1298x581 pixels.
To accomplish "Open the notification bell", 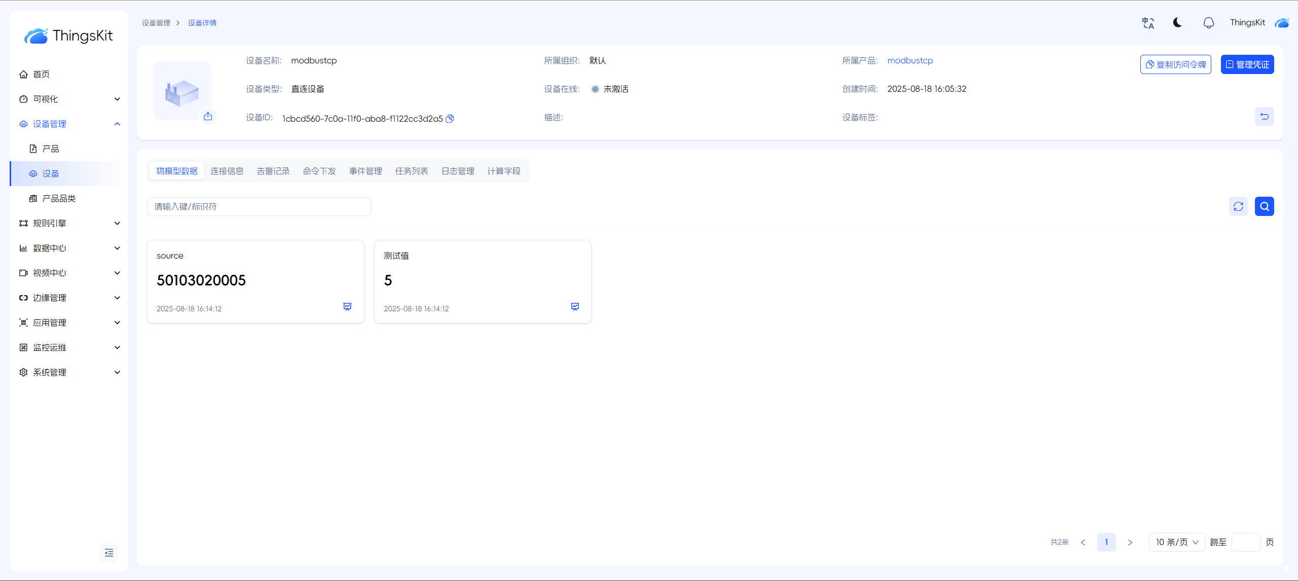I will tap(1208, 23).
